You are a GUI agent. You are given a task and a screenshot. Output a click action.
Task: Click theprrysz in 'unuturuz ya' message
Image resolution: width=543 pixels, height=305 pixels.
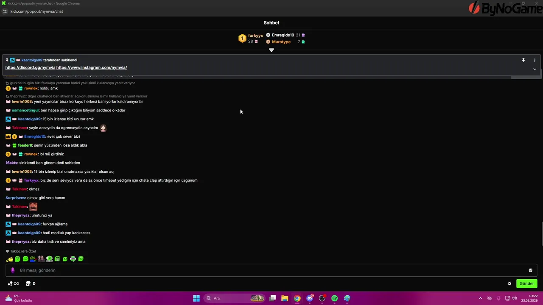[21, 215]
